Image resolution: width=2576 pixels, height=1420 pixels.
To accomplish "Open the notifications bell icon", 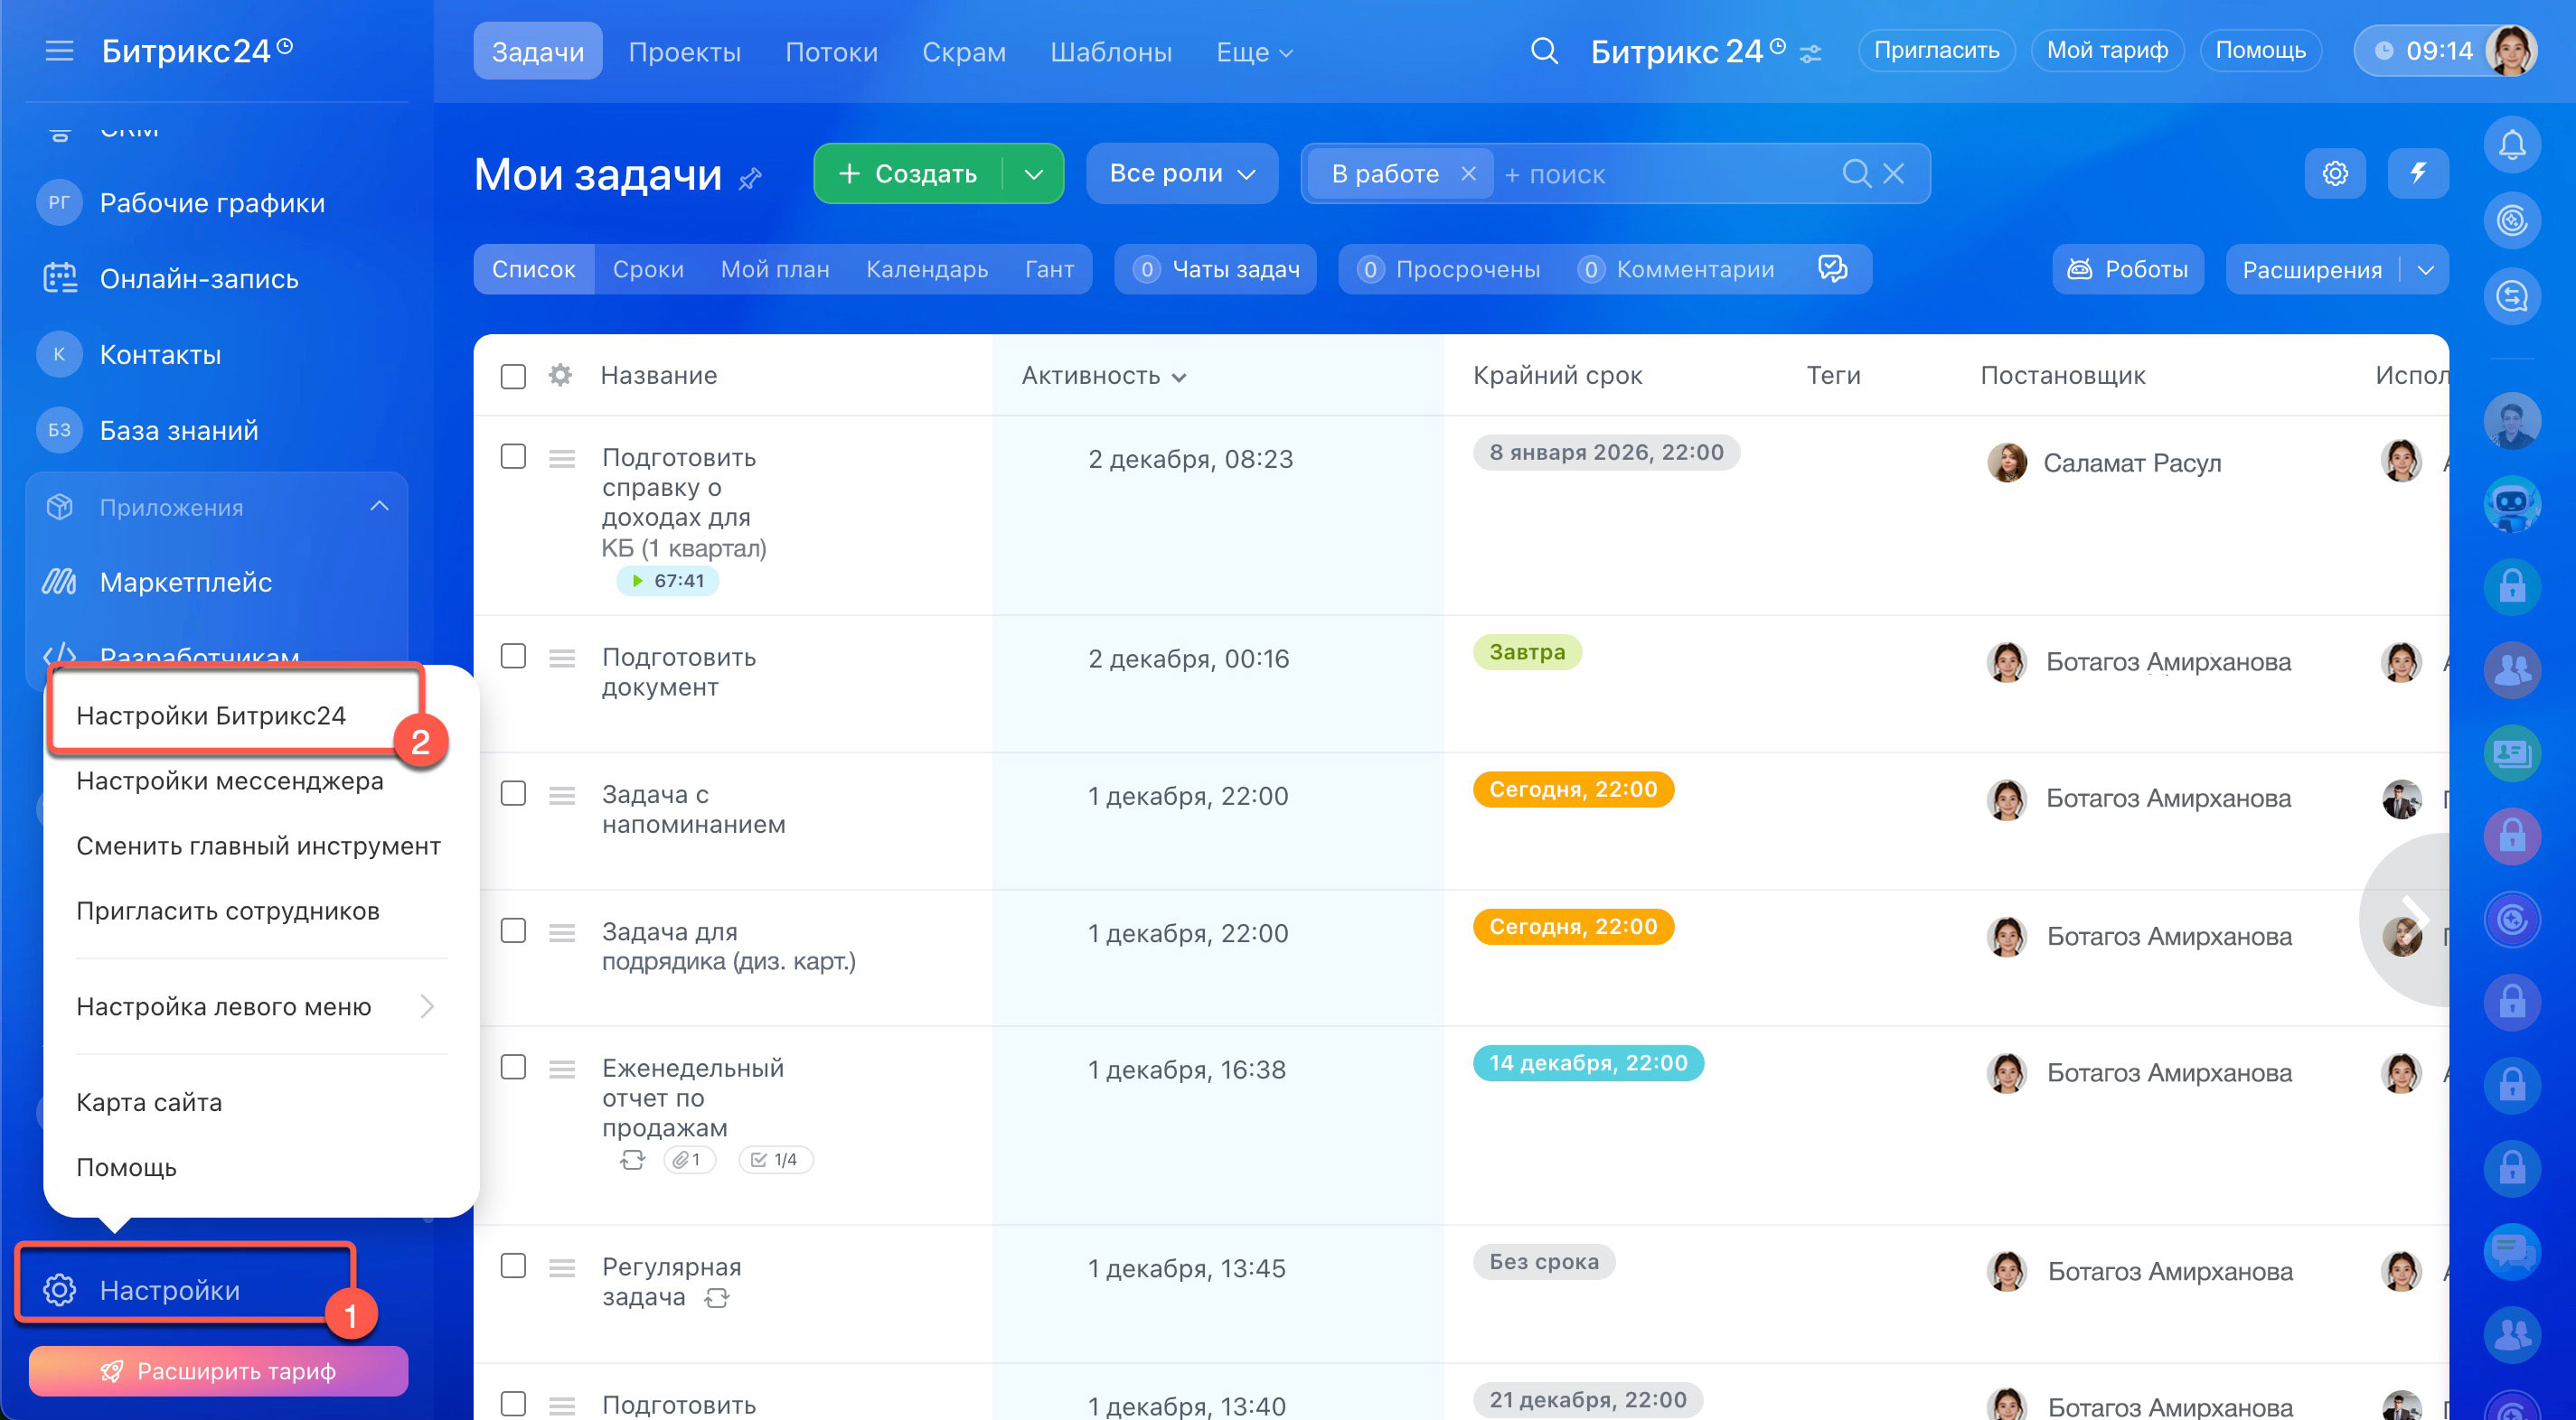I will (2511, 146).
